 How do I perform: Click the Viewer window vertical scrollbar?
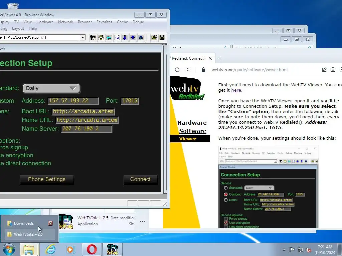click(x=165, y=120)
